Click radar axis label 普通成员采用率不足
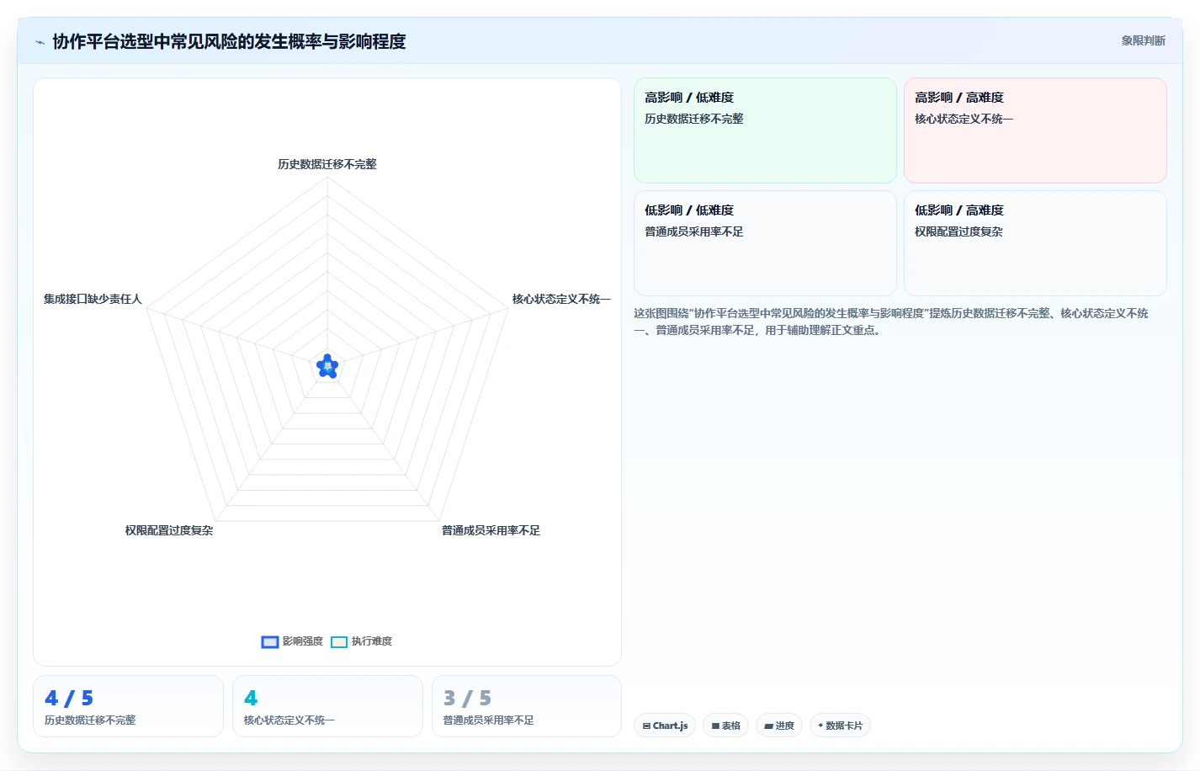Viewport: 1200px width, 771px height. [491, 530]
